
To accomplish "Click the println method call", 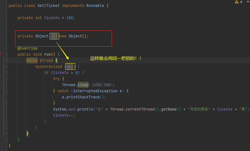I will pyautogui.click(x=85, y=109).
